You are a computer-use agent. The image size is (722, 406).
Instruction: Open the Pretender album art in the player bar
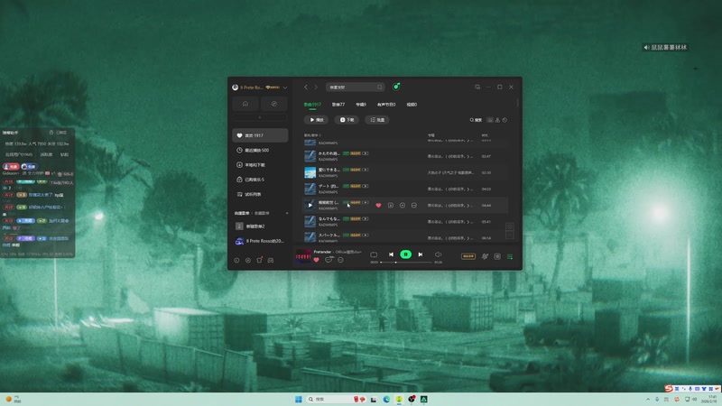tap(303, 256)
